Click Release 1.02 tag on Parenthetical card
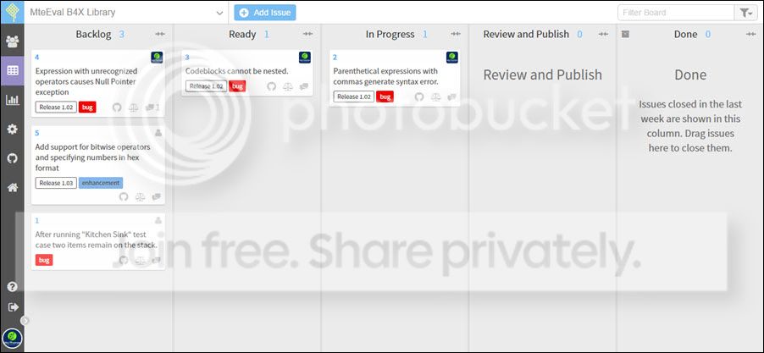Image resolution: width=764 pixels, height=353 pixels. (354, 97)
